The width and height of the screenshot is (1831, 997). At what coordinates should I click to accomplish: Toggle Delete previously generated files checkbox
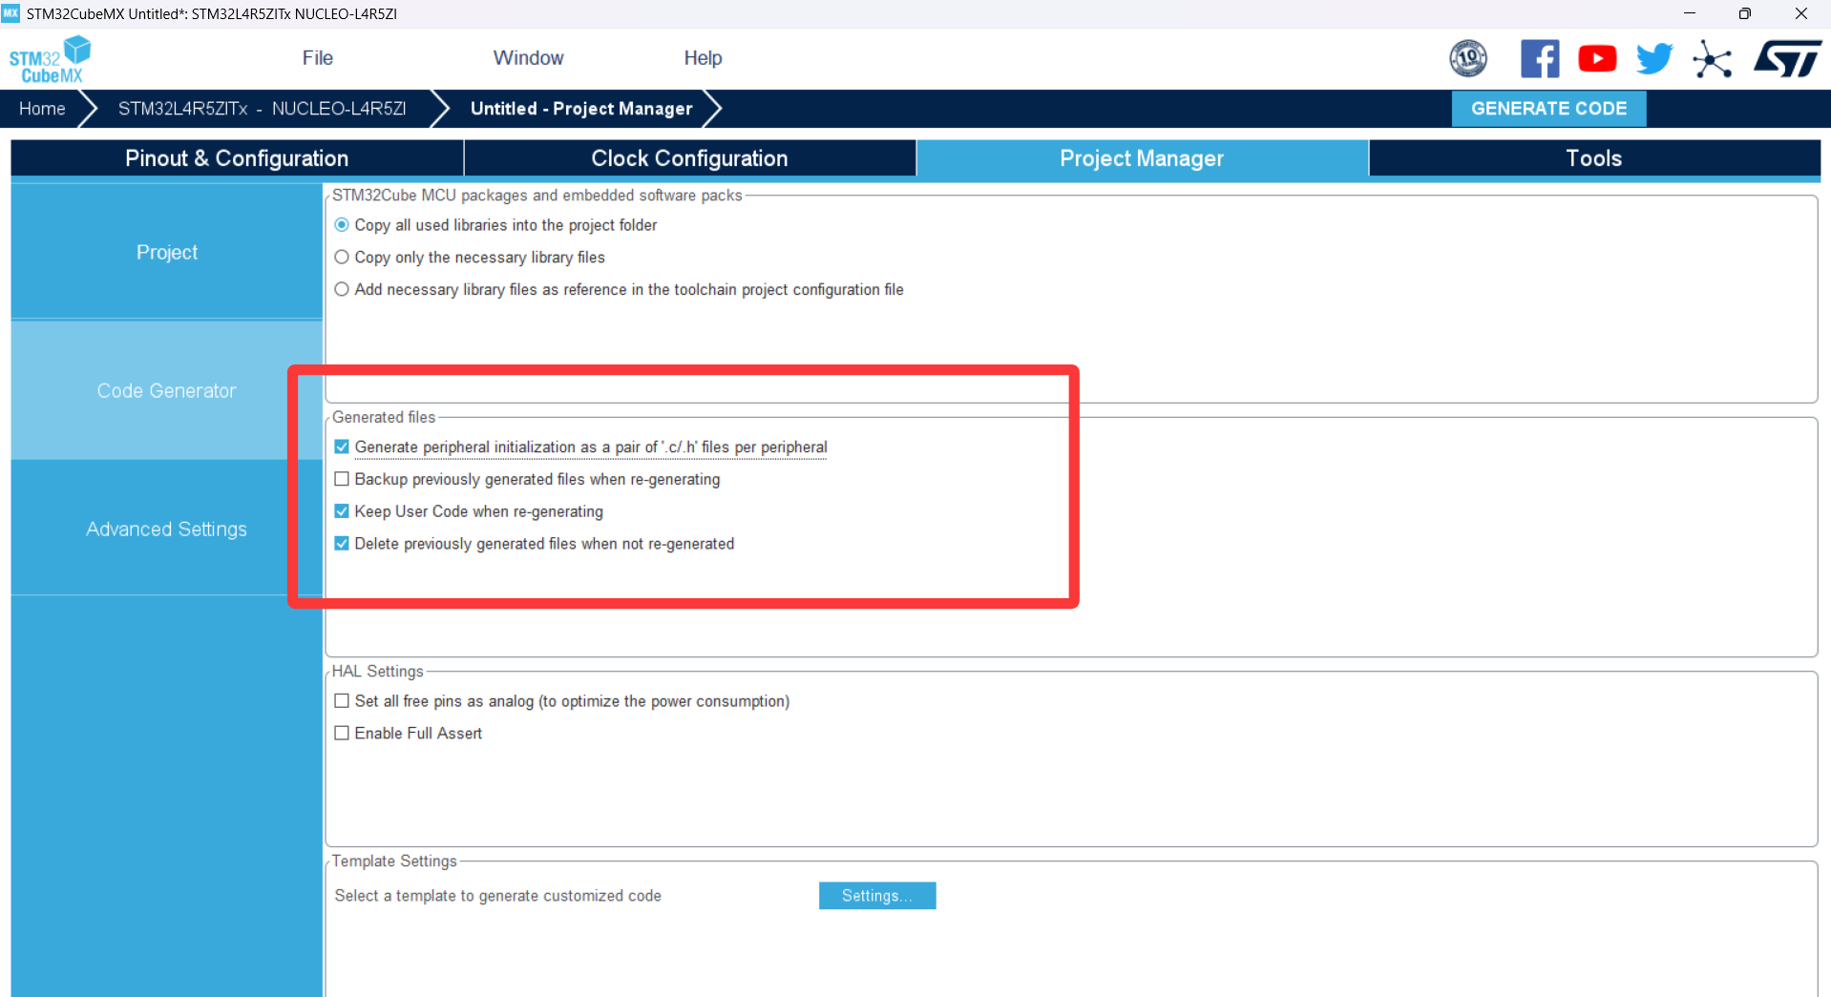pyautogui.click(x=342, y=544)
